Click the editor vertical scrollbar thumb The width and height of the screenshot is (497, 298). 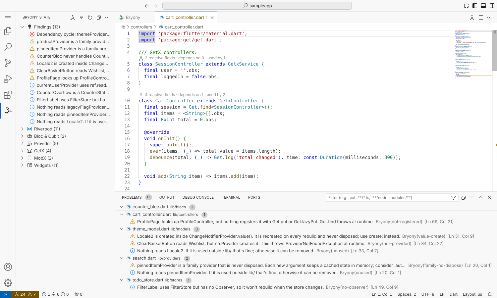pyautogui.click(x=495, y=51)
